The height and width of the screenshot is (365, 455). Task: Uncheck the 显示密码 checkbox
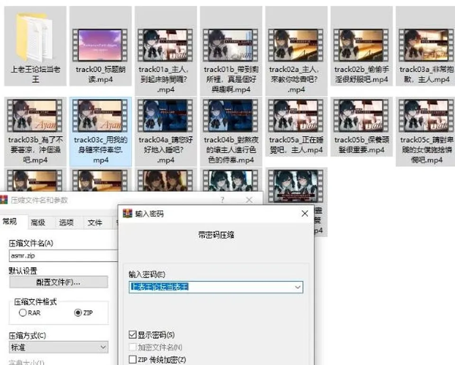pyautogui.click(x=132, y=335)
